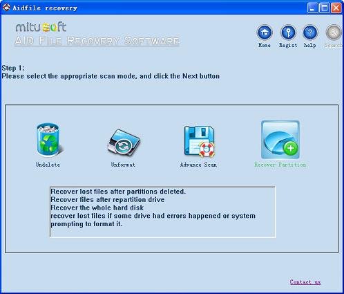Close the Aidfile recovery window
The image size is (344, 294).
point(336,8)
